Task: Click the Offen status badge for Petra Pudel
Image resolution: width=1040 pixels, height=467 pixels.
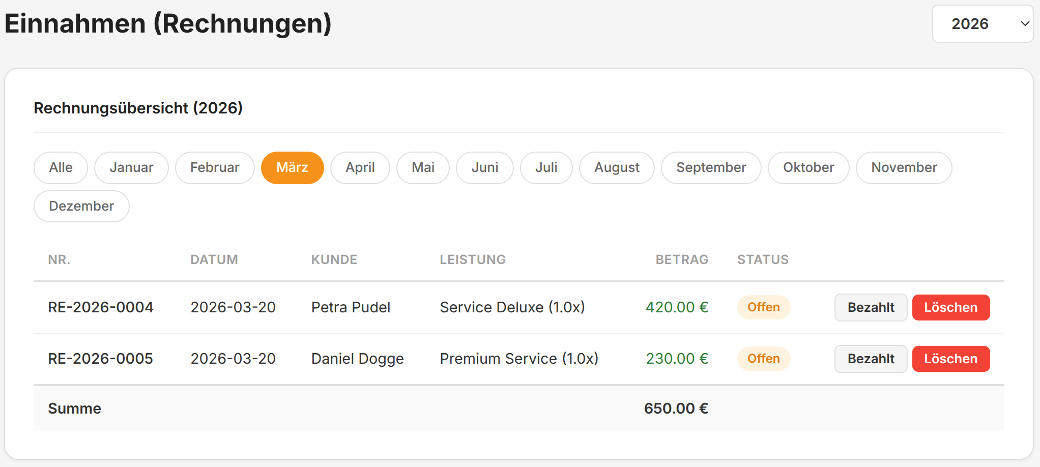Action: tap(763, 308)
